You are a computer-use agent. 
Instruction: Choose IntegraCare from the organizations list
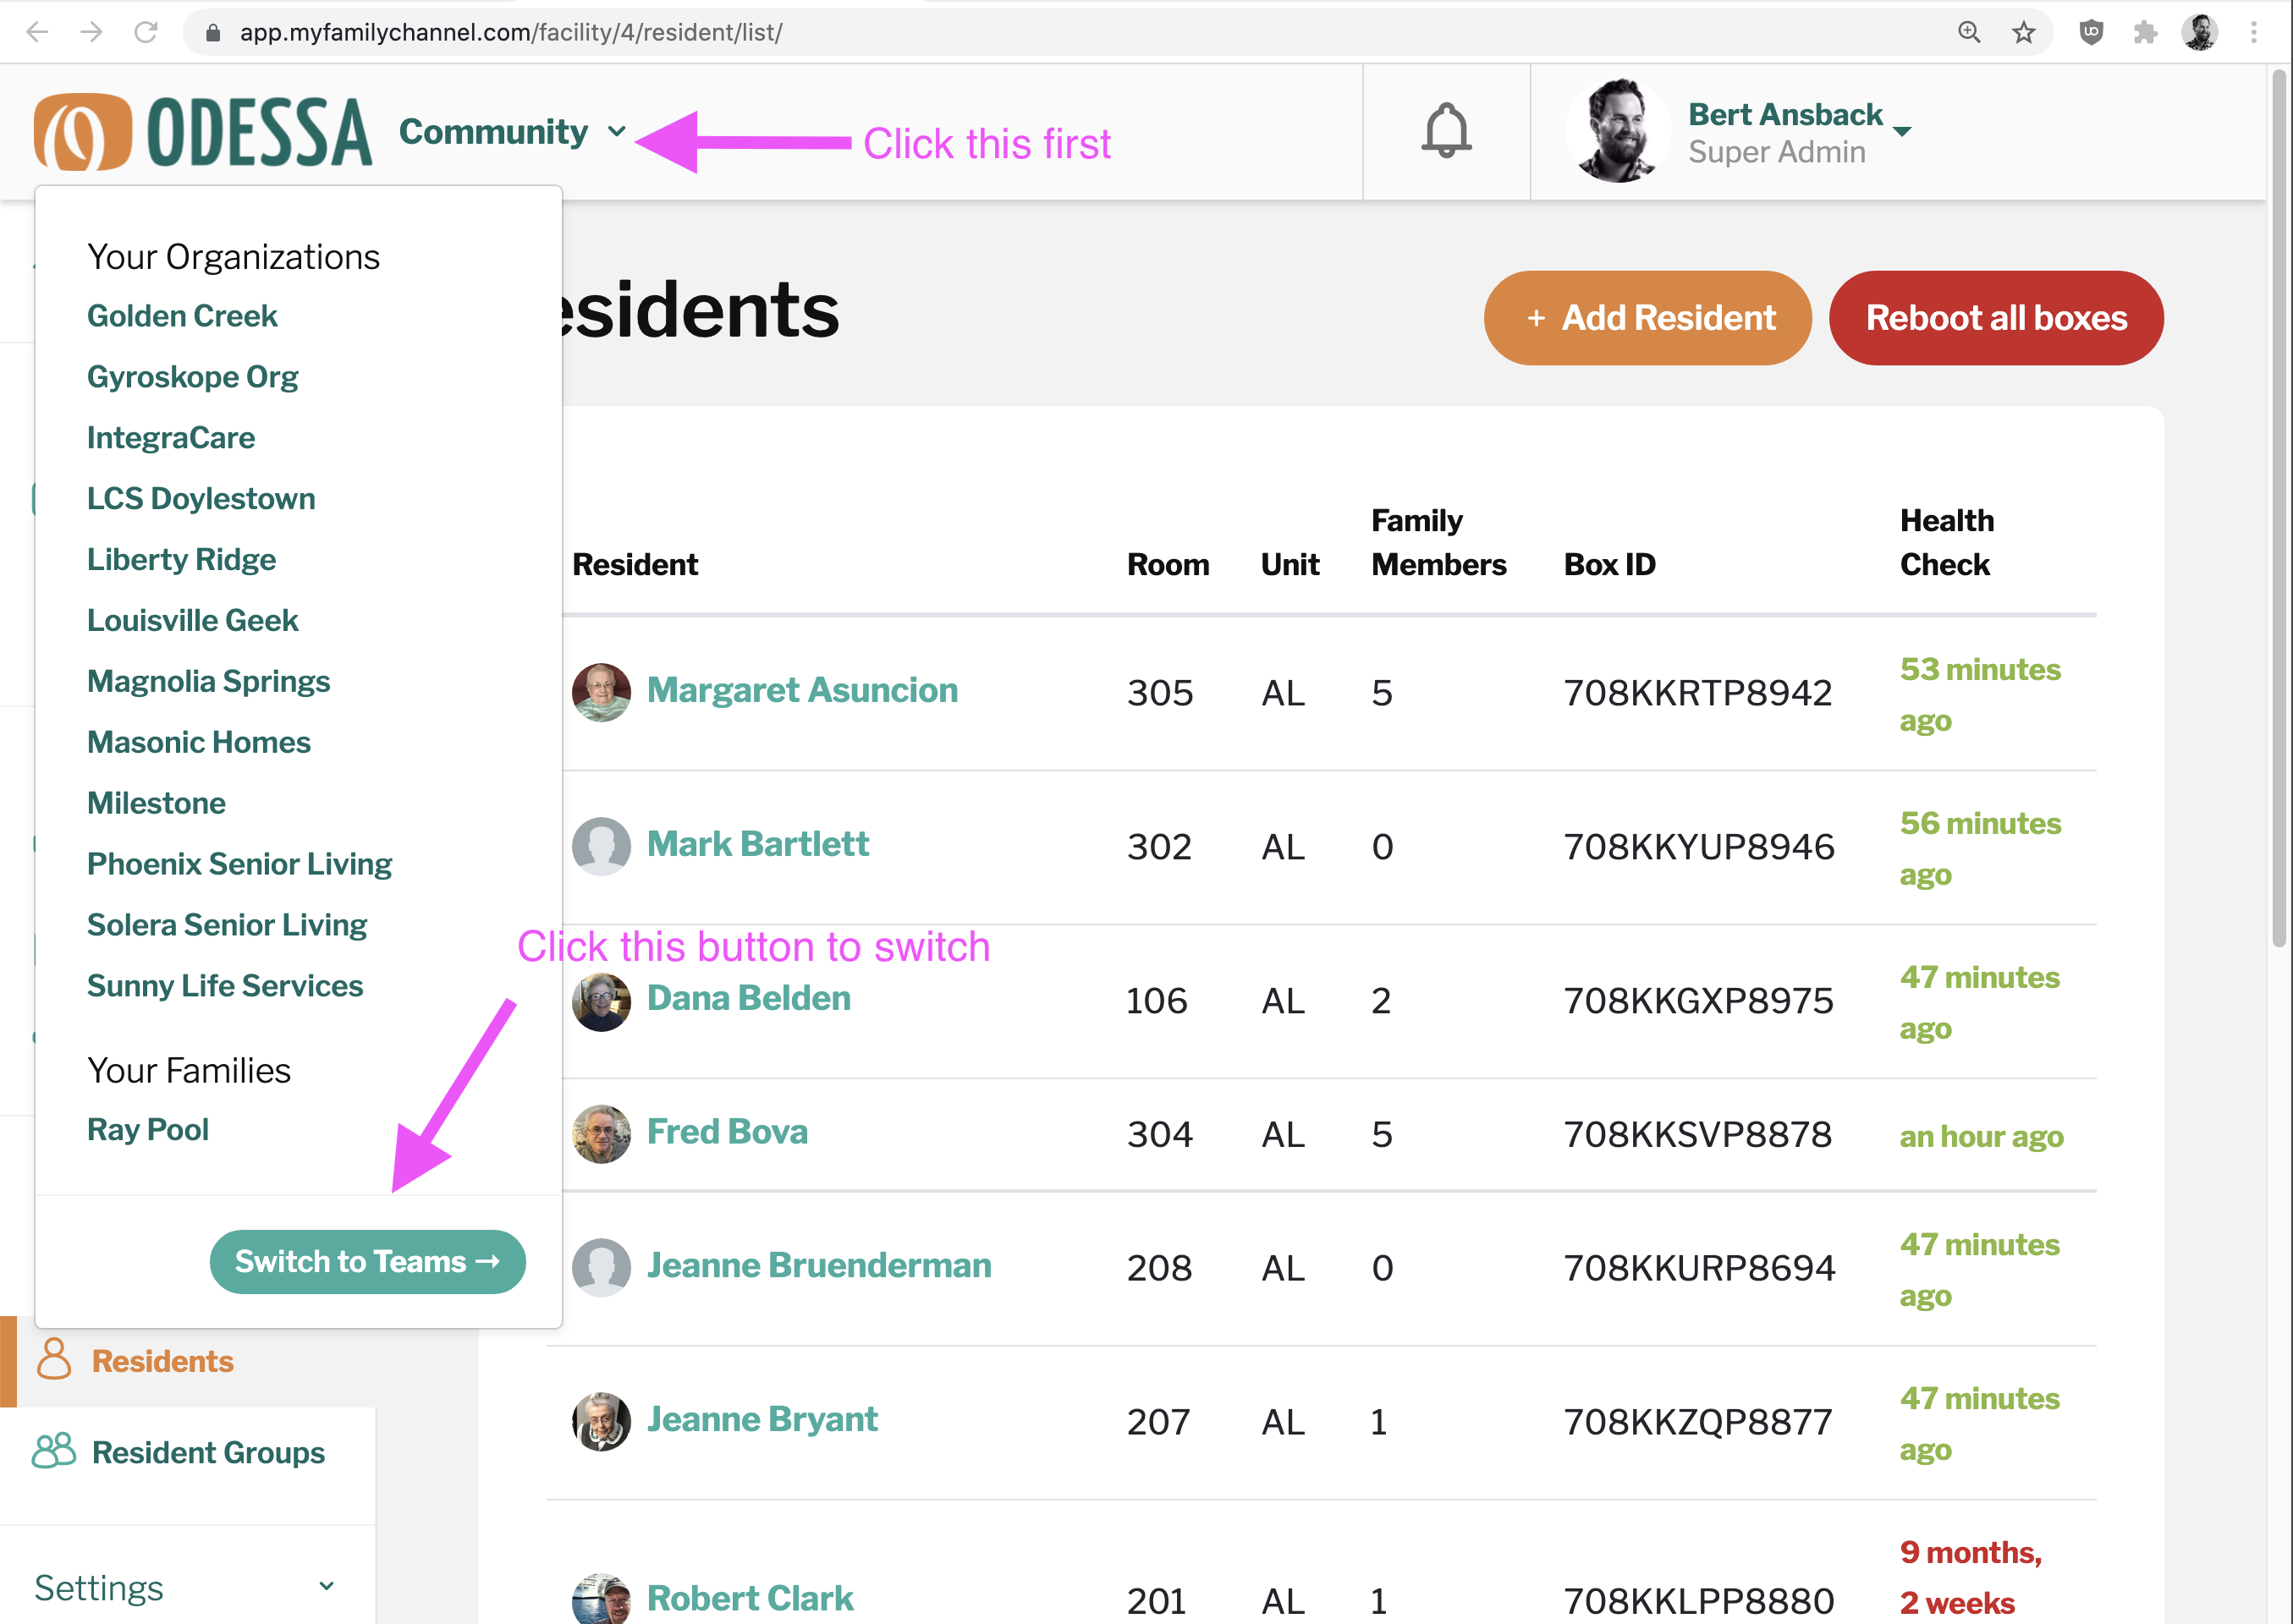point(171,438)
